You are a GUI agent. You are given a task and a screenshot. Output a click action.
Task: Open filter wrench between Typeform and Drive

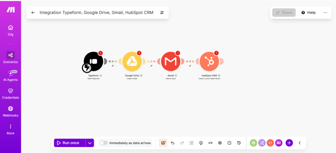click(113, 66)
